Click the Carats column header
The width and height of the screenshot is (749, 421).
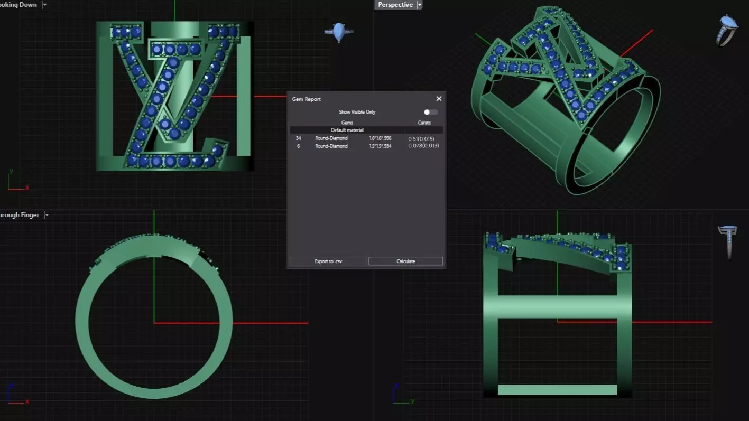coord(424,123)
